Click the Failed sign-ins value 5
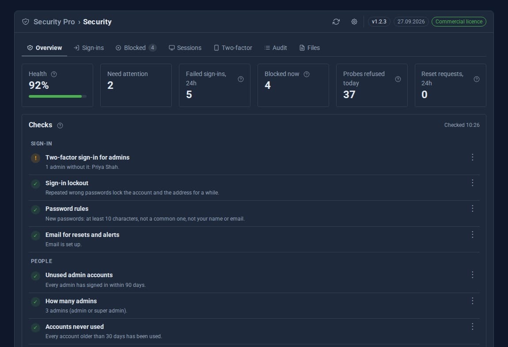This screenshot has width=508, height=347. tap(189, 95)
